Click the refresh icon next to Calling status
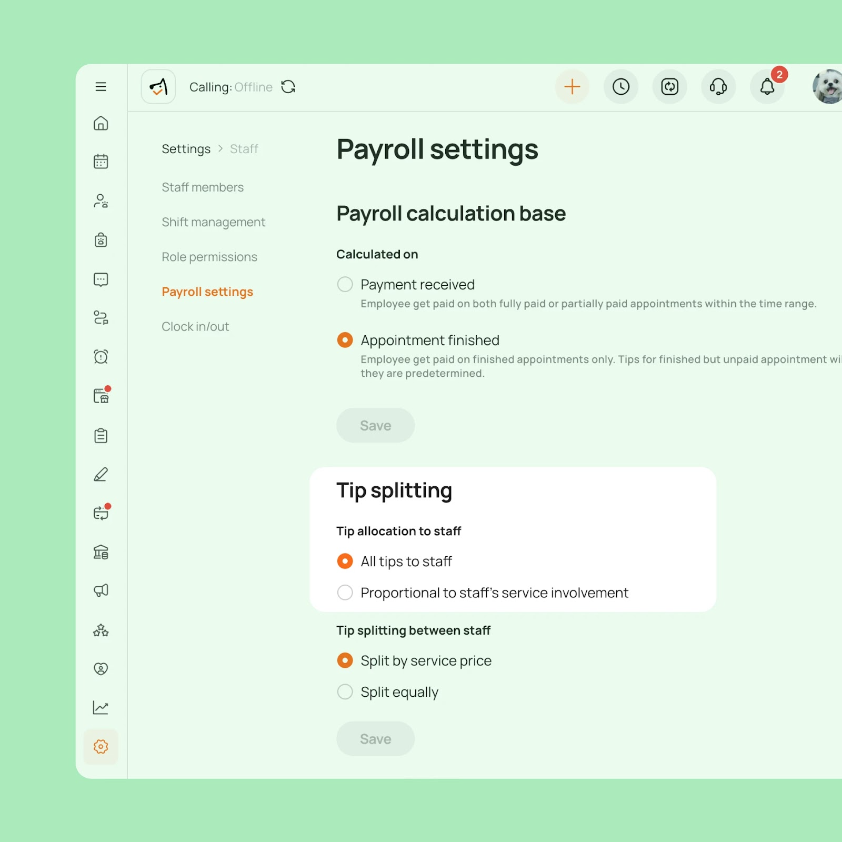Screen dimensions: 842x842 pyautogui.click(x=288, y=87)
